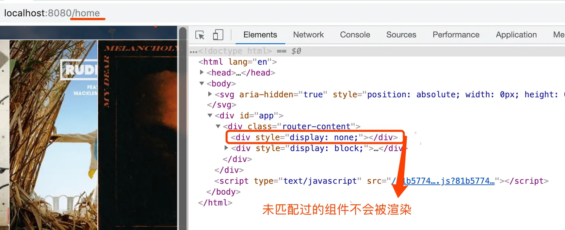Viewport: 565px width, 230px height.
Task: Select the closing body tag line
Action: coord(223,192)
